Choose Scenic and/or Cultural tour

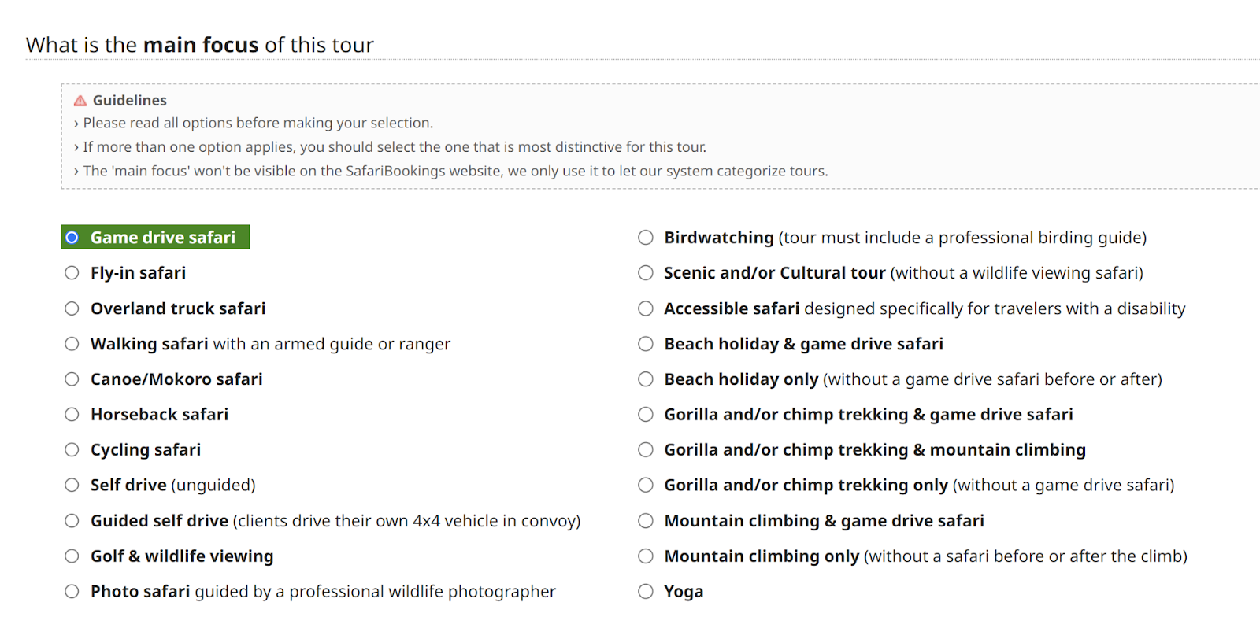tap(646, 273)
